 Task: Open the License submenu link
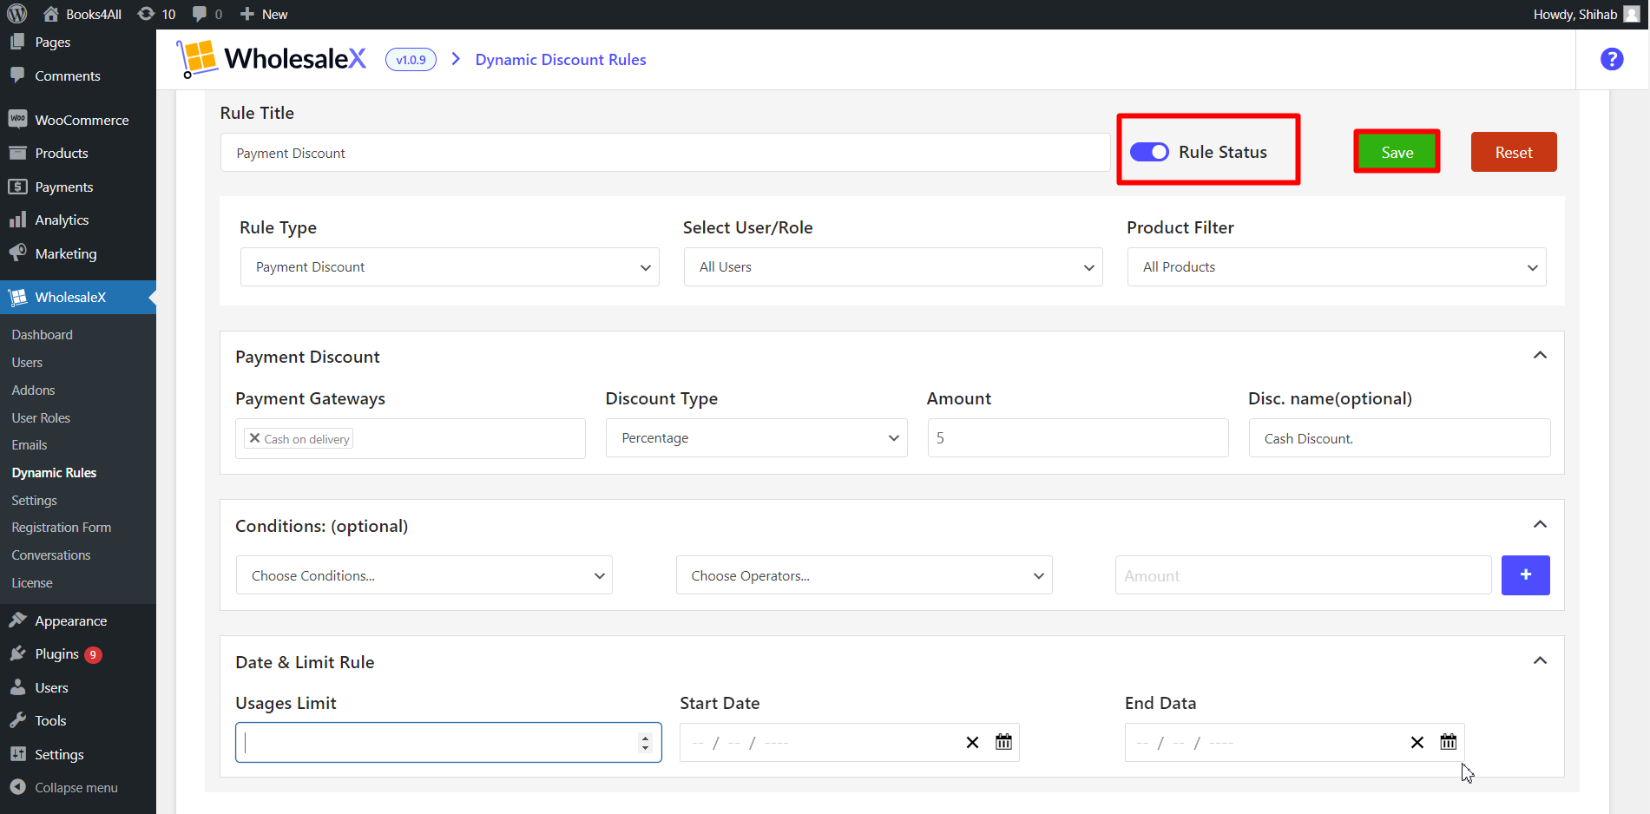[32, 582]
